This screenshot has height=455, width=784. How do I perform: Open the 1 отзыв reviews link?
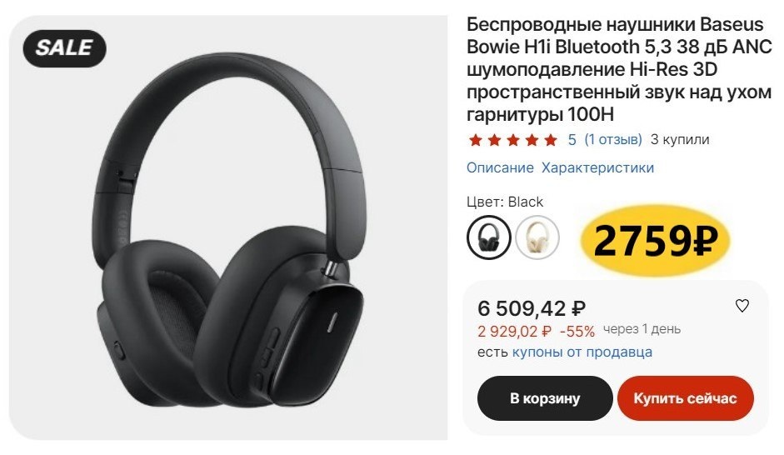[613, 139]
